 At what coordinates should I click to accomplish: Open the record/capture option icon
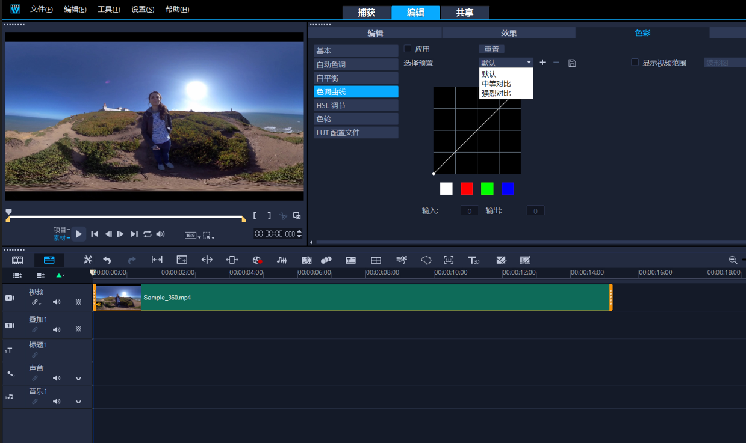257,260
